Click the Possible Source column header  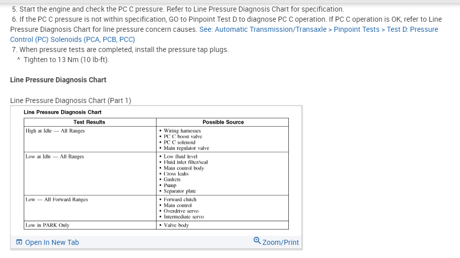tap(223, 122)
